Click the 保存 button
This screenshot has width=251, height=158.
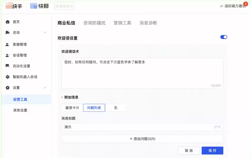[x=212, y=151]
